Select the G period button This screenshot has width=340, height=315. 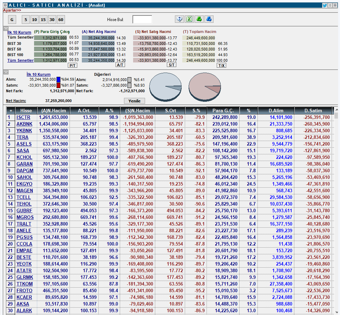coord(12,20)
